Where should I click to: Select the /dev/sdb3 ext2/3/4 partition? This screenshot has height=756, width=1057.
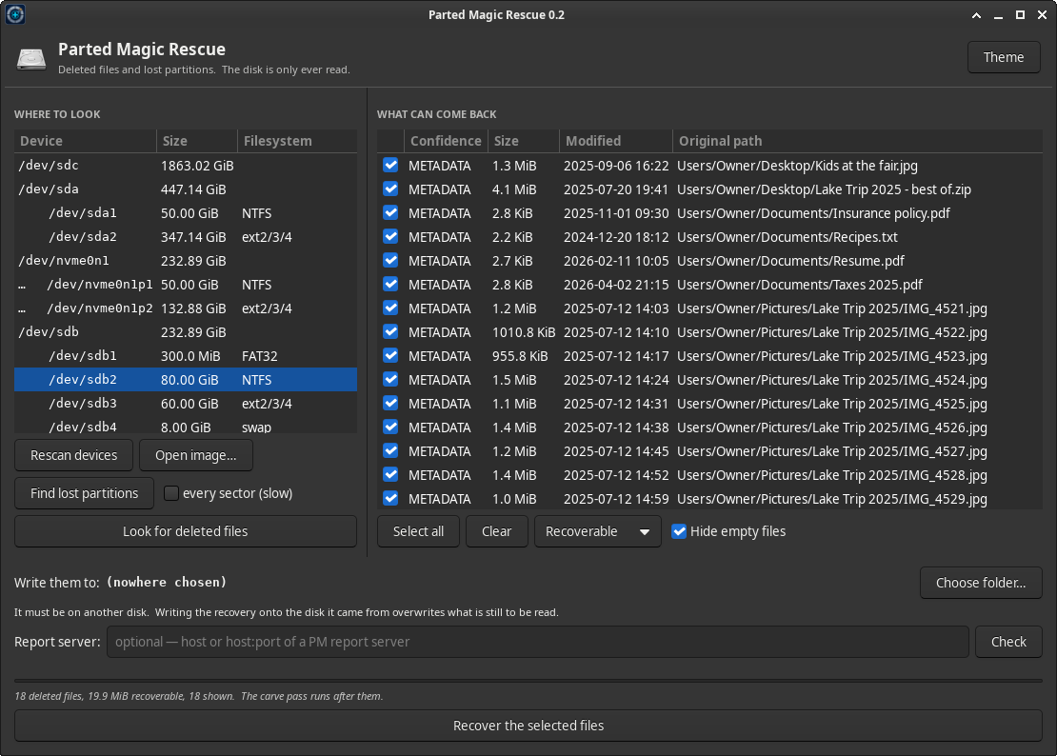tap(186, 404)
